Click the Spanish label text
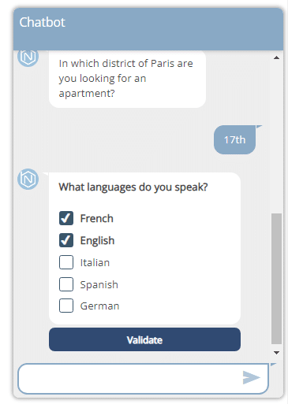This screenshot has width=288, height=404. 99,284
